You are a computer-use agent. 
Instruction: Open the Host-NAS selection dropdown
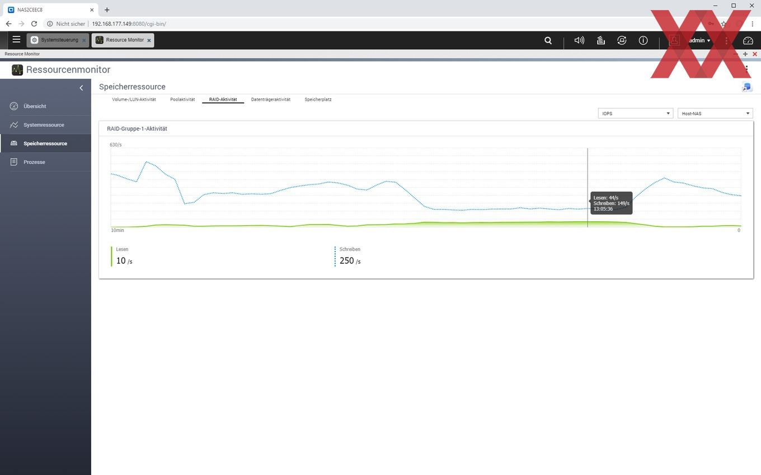coord(715,113)
